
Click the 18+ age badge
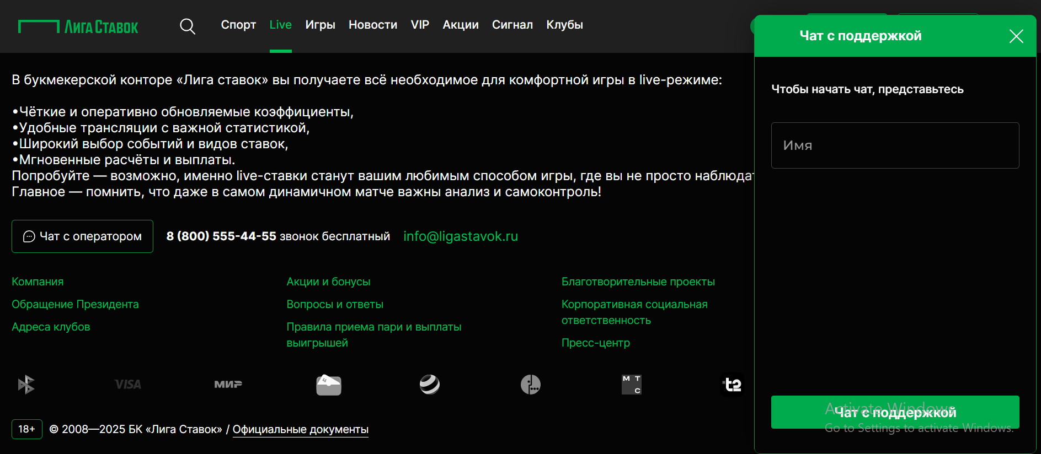point(27,429)
